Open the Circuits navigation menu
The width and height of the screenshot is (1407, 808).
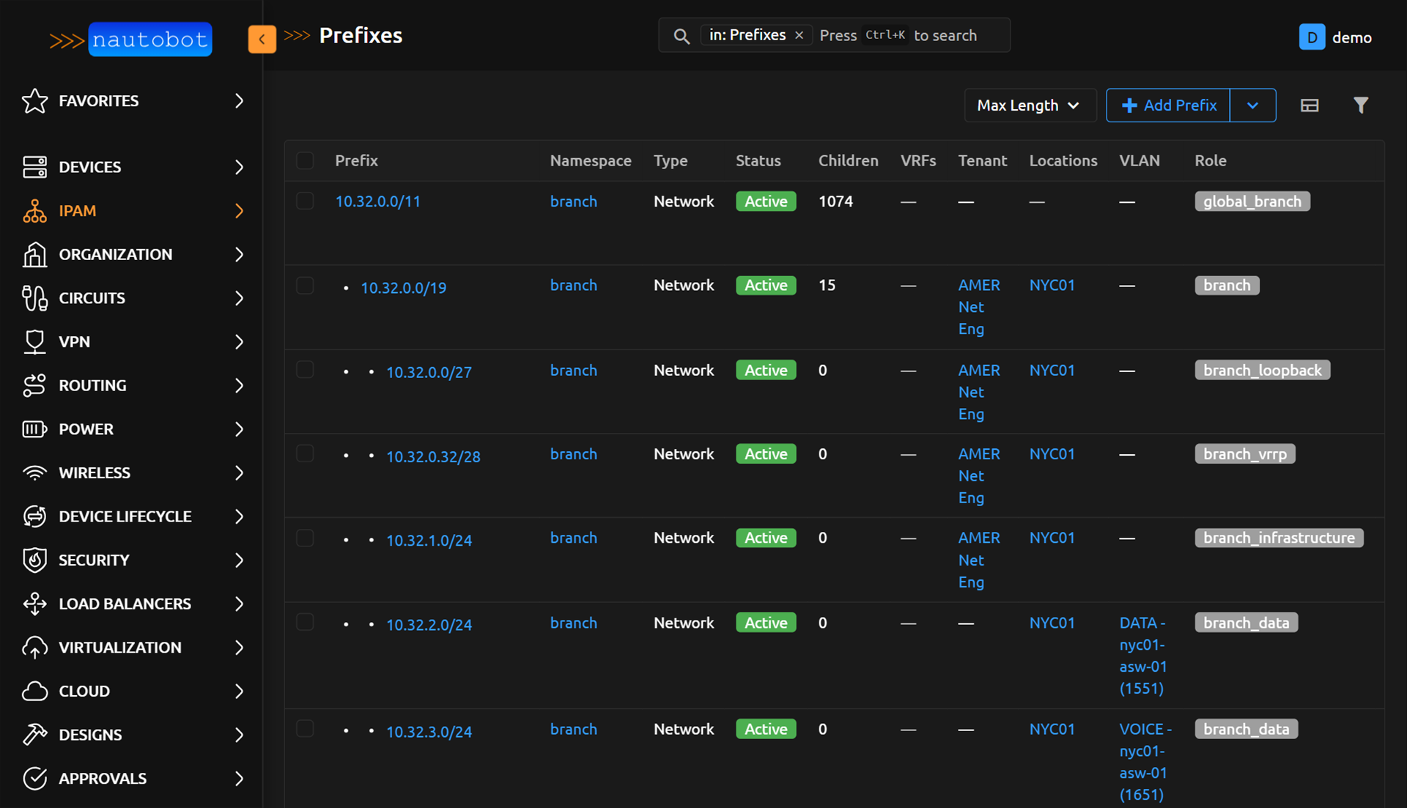pos(92,298)
